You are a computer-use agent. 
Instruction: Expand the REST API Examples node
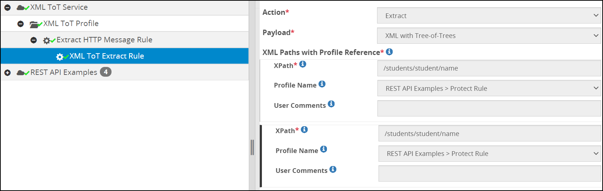click(8, 73)
